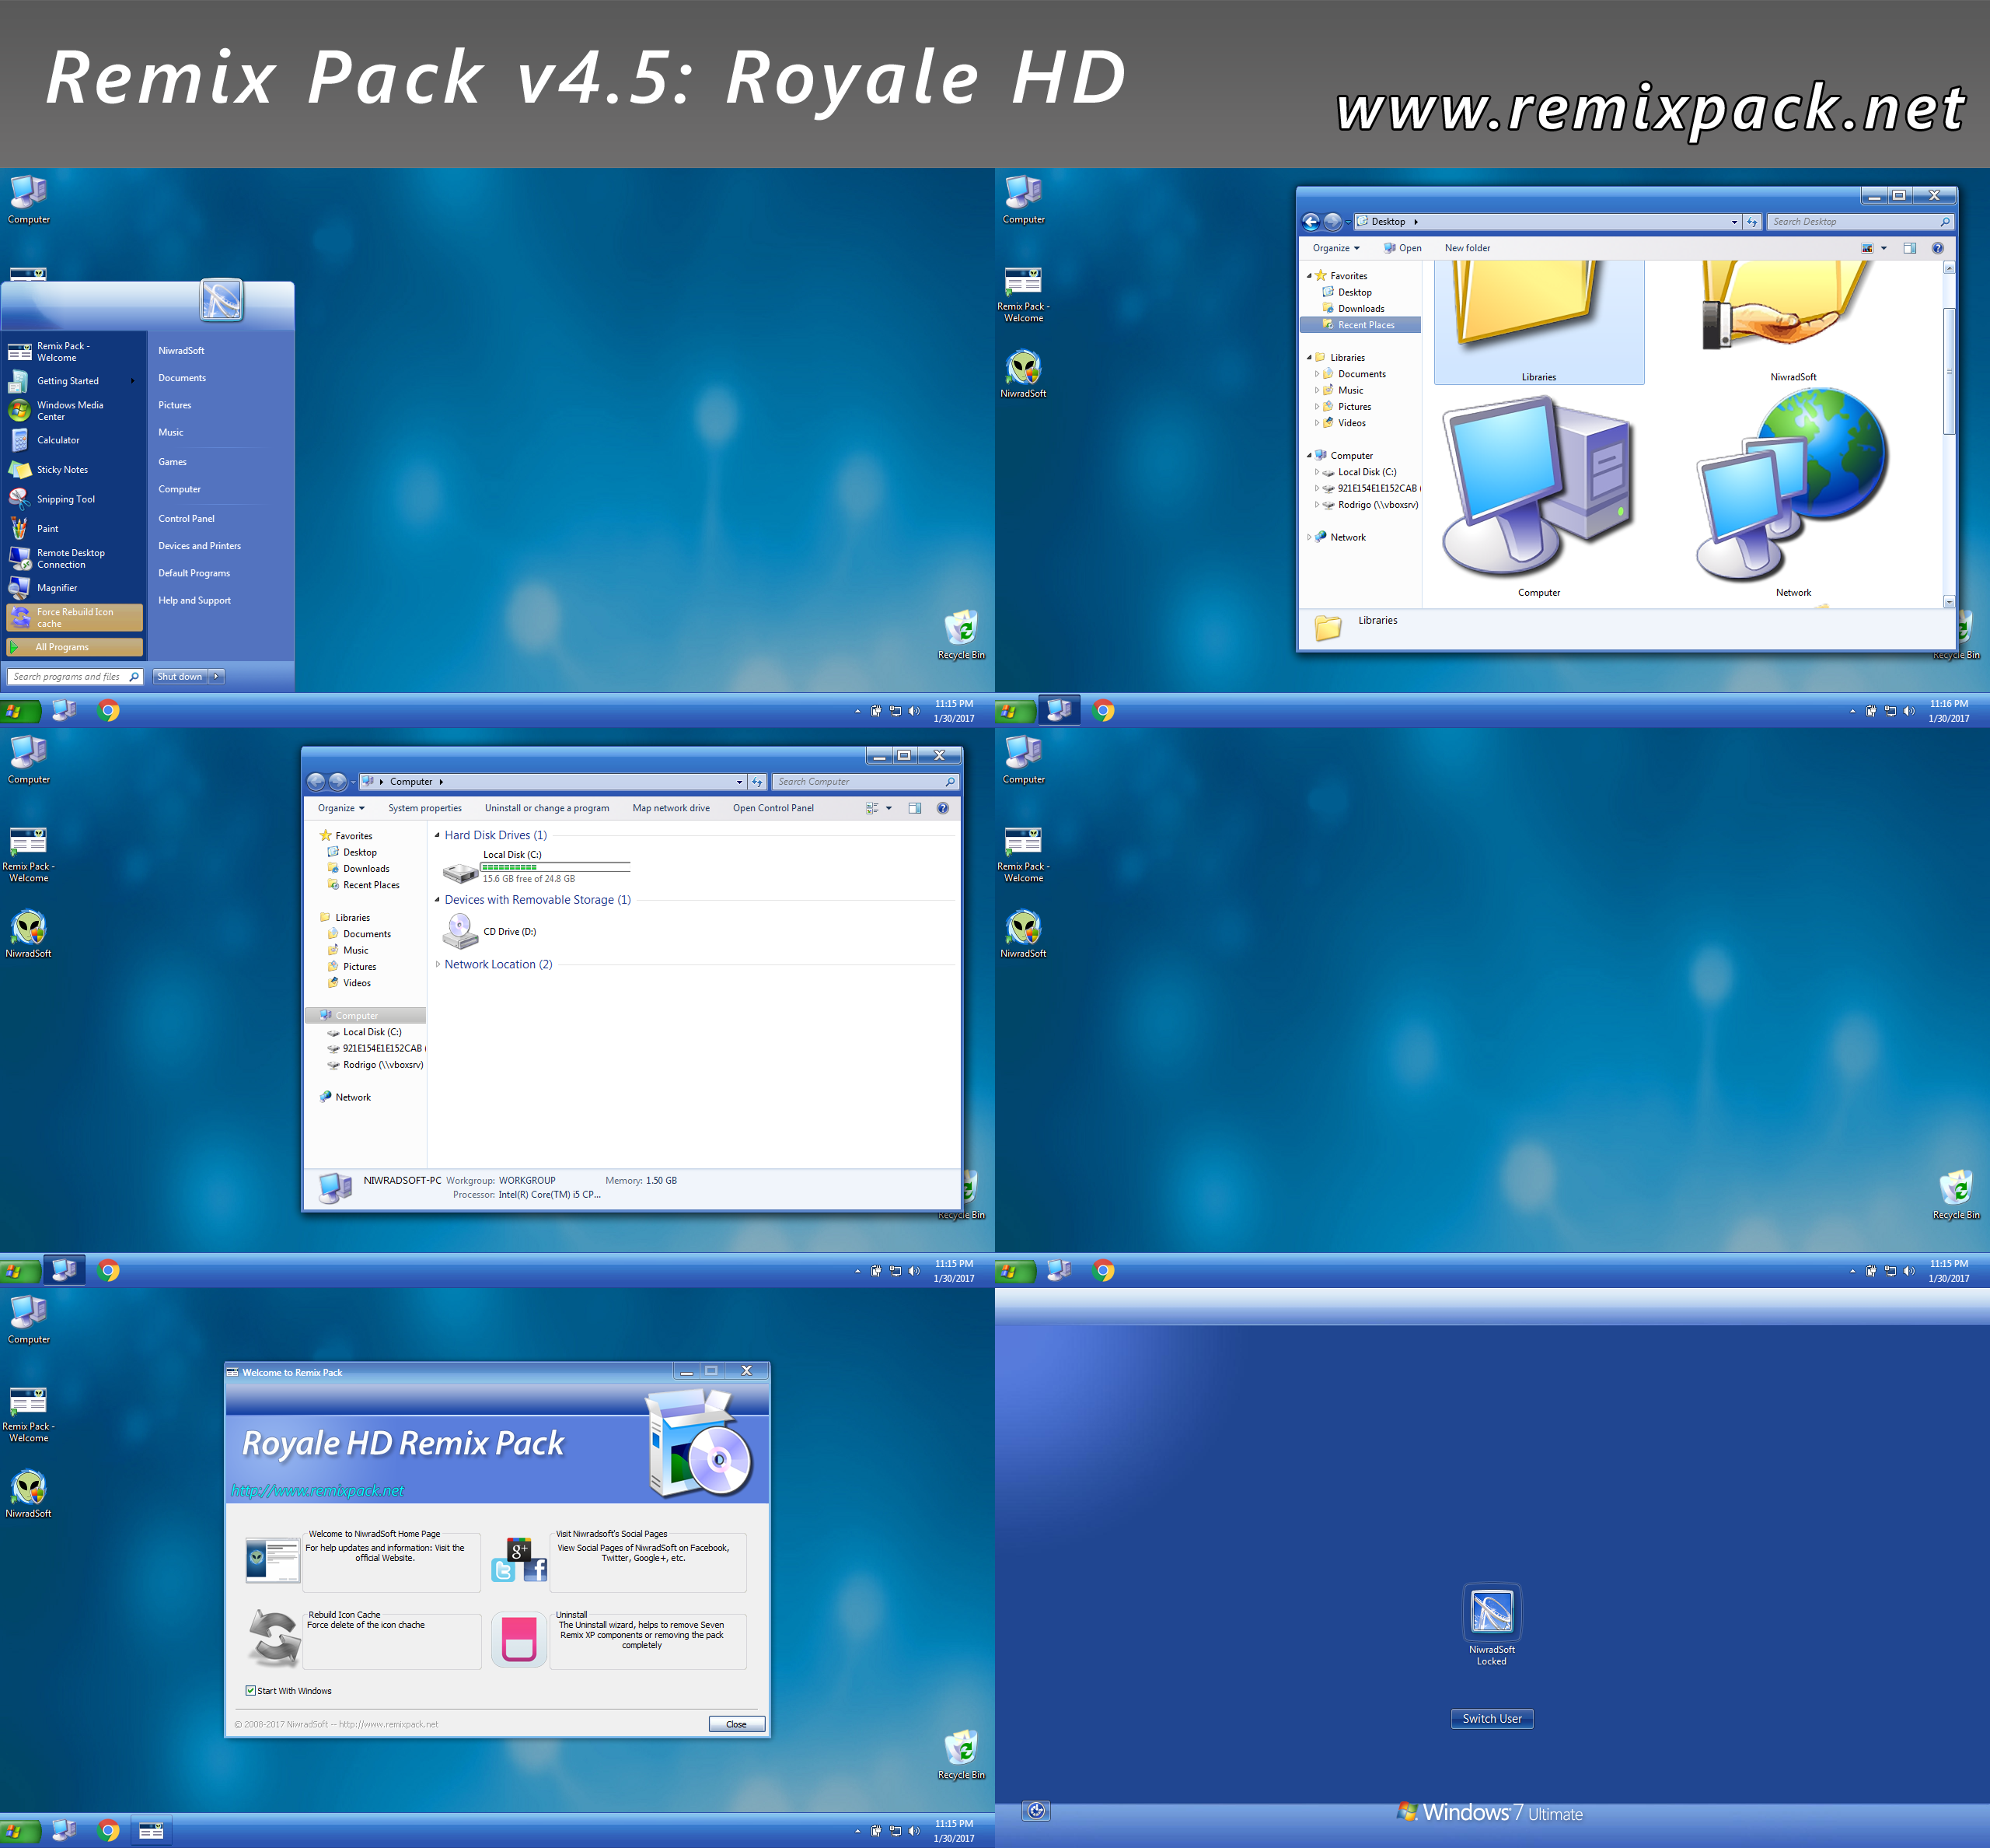Launch Google Chrome from the taskbar
The image size is (1990, 1848).
(109, 711)
